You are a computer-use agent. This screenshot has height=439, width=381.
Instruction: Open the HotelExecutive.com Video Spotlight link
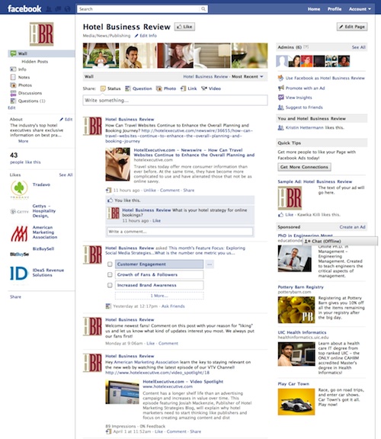click(x=183, y=382)
